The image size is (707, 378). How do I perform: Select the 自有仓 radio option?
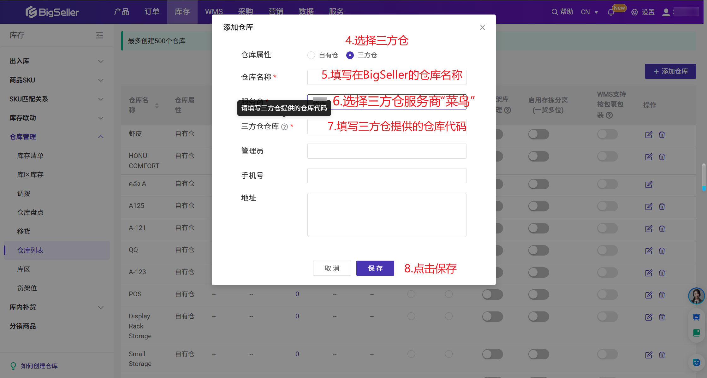coord(311,55)
